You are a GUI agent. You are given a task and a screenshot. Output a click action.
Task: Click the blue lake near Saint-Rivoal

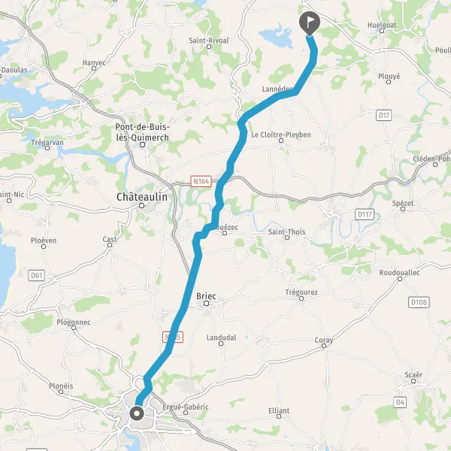[276, 37]
